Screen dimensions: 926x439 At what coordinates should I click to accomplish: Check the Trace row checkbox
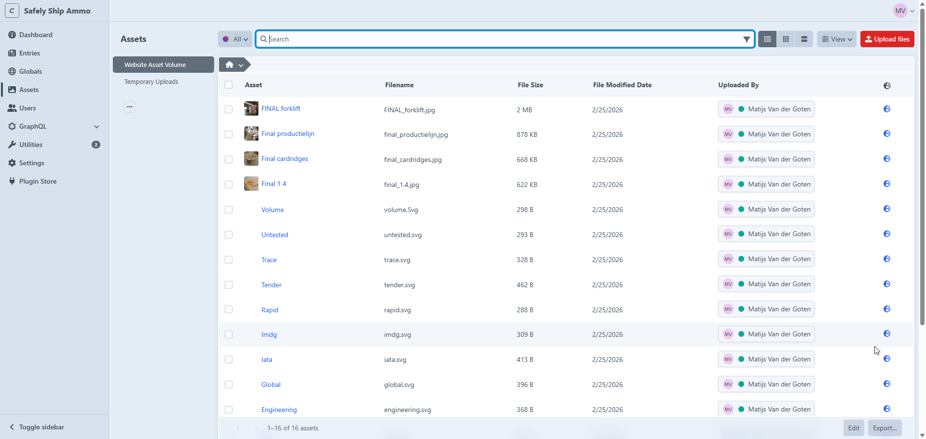[x=229, y=260]
